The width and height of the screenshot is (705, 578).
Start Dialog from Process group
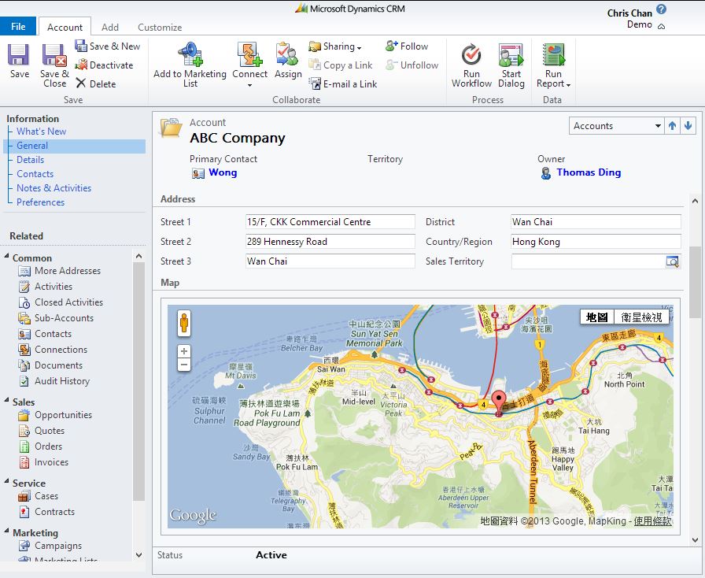[x=511, y=65]
